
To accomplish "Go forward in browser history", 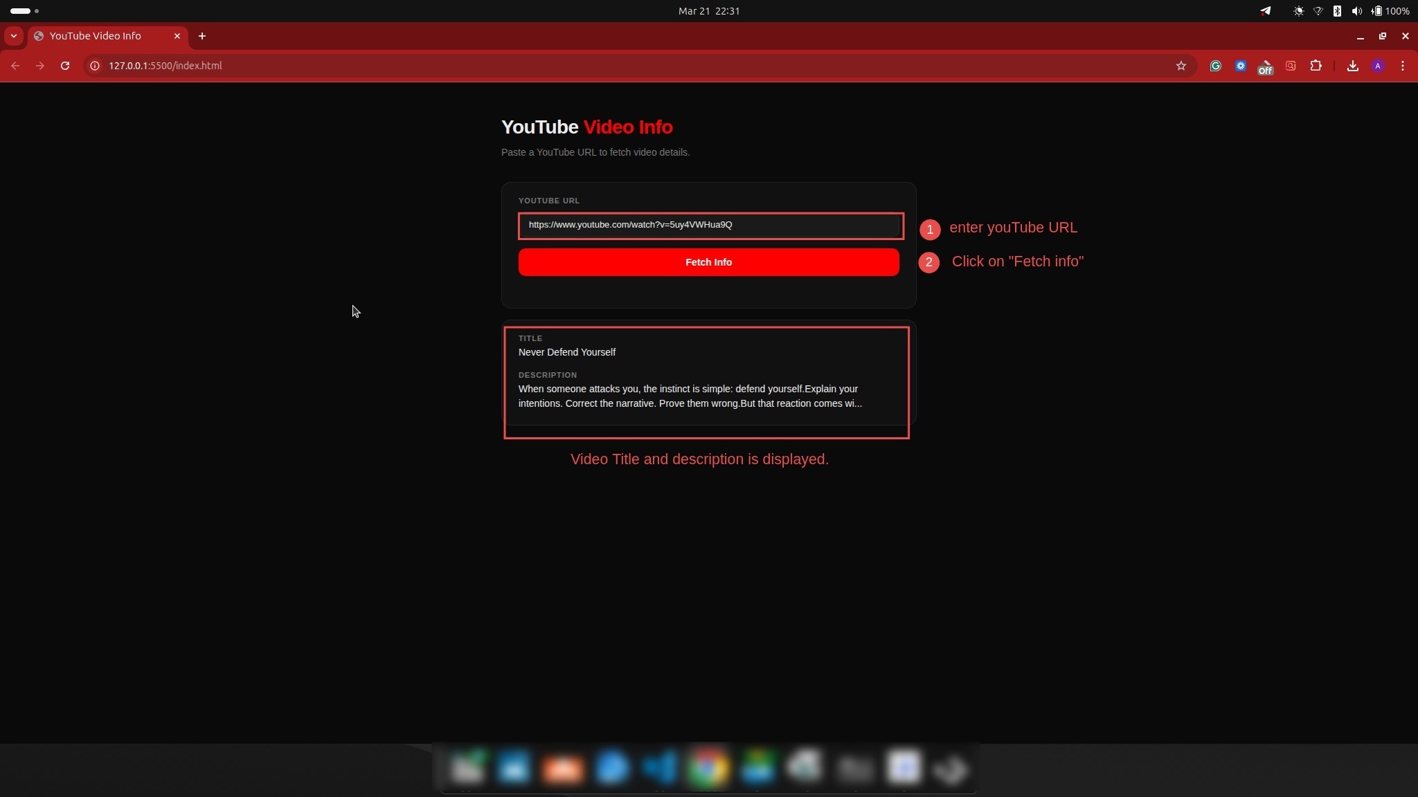I will click(x=40, y=66).
